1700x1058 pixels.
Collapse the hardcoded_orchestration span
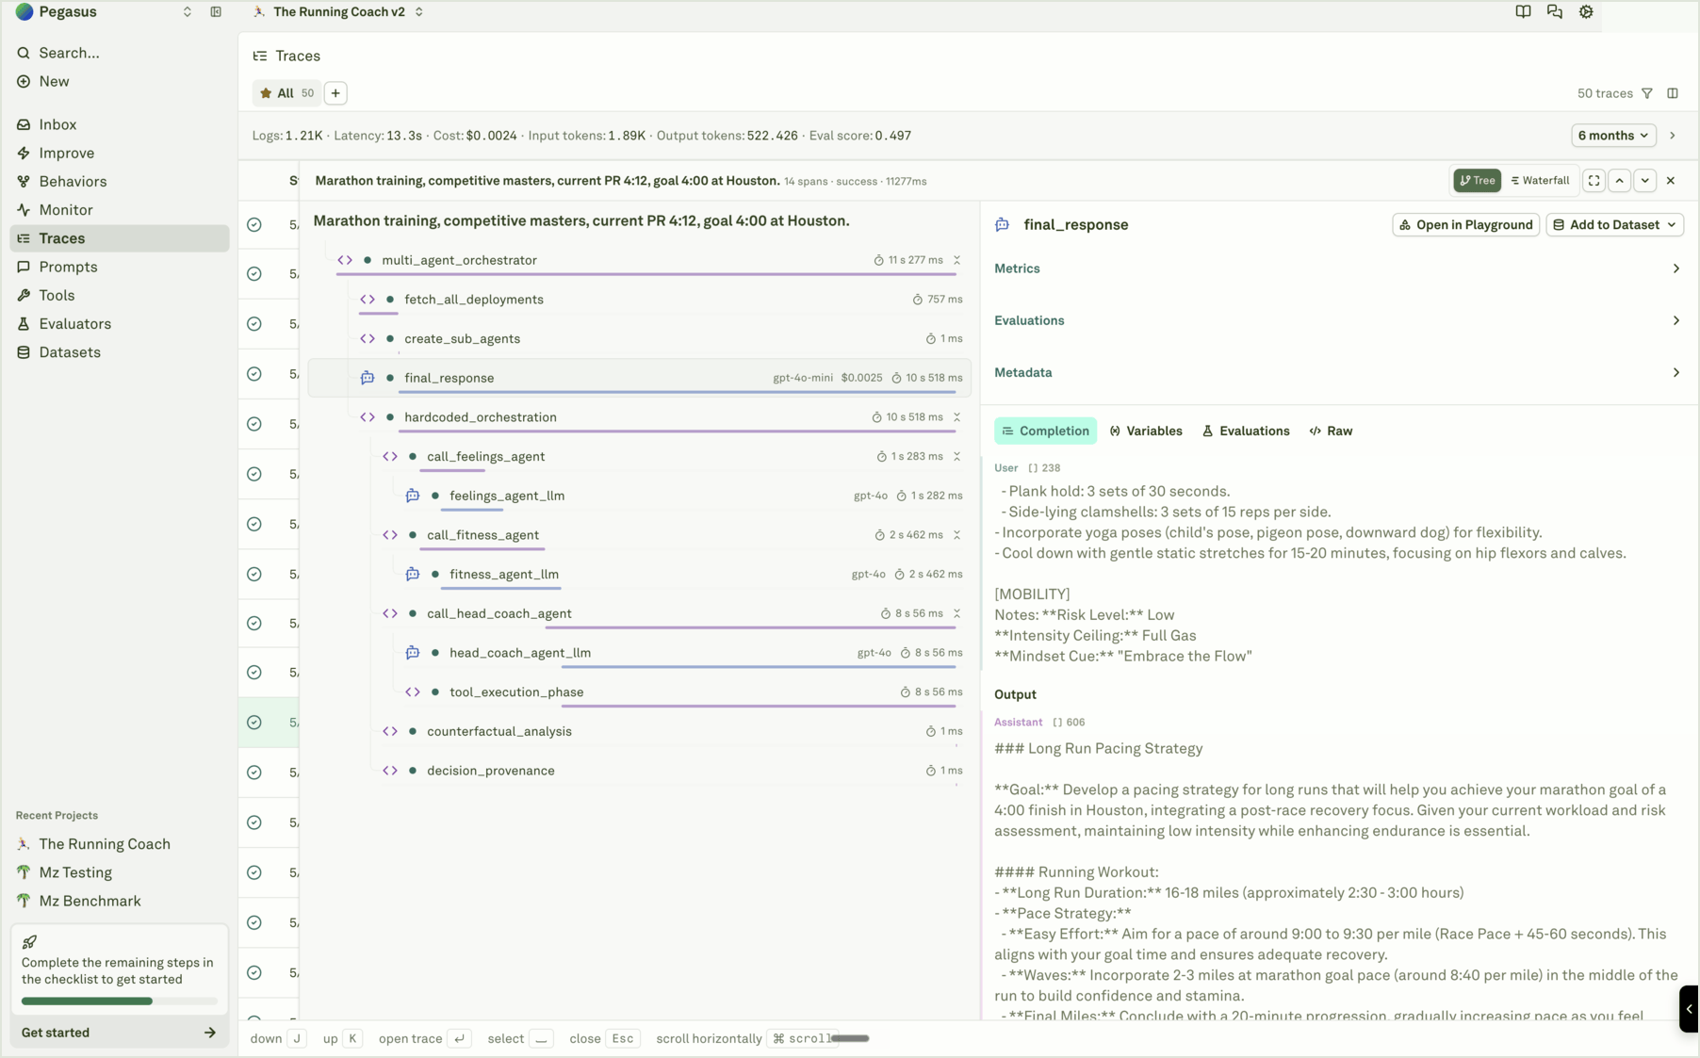pyautogui.click(x=956, y=417)
